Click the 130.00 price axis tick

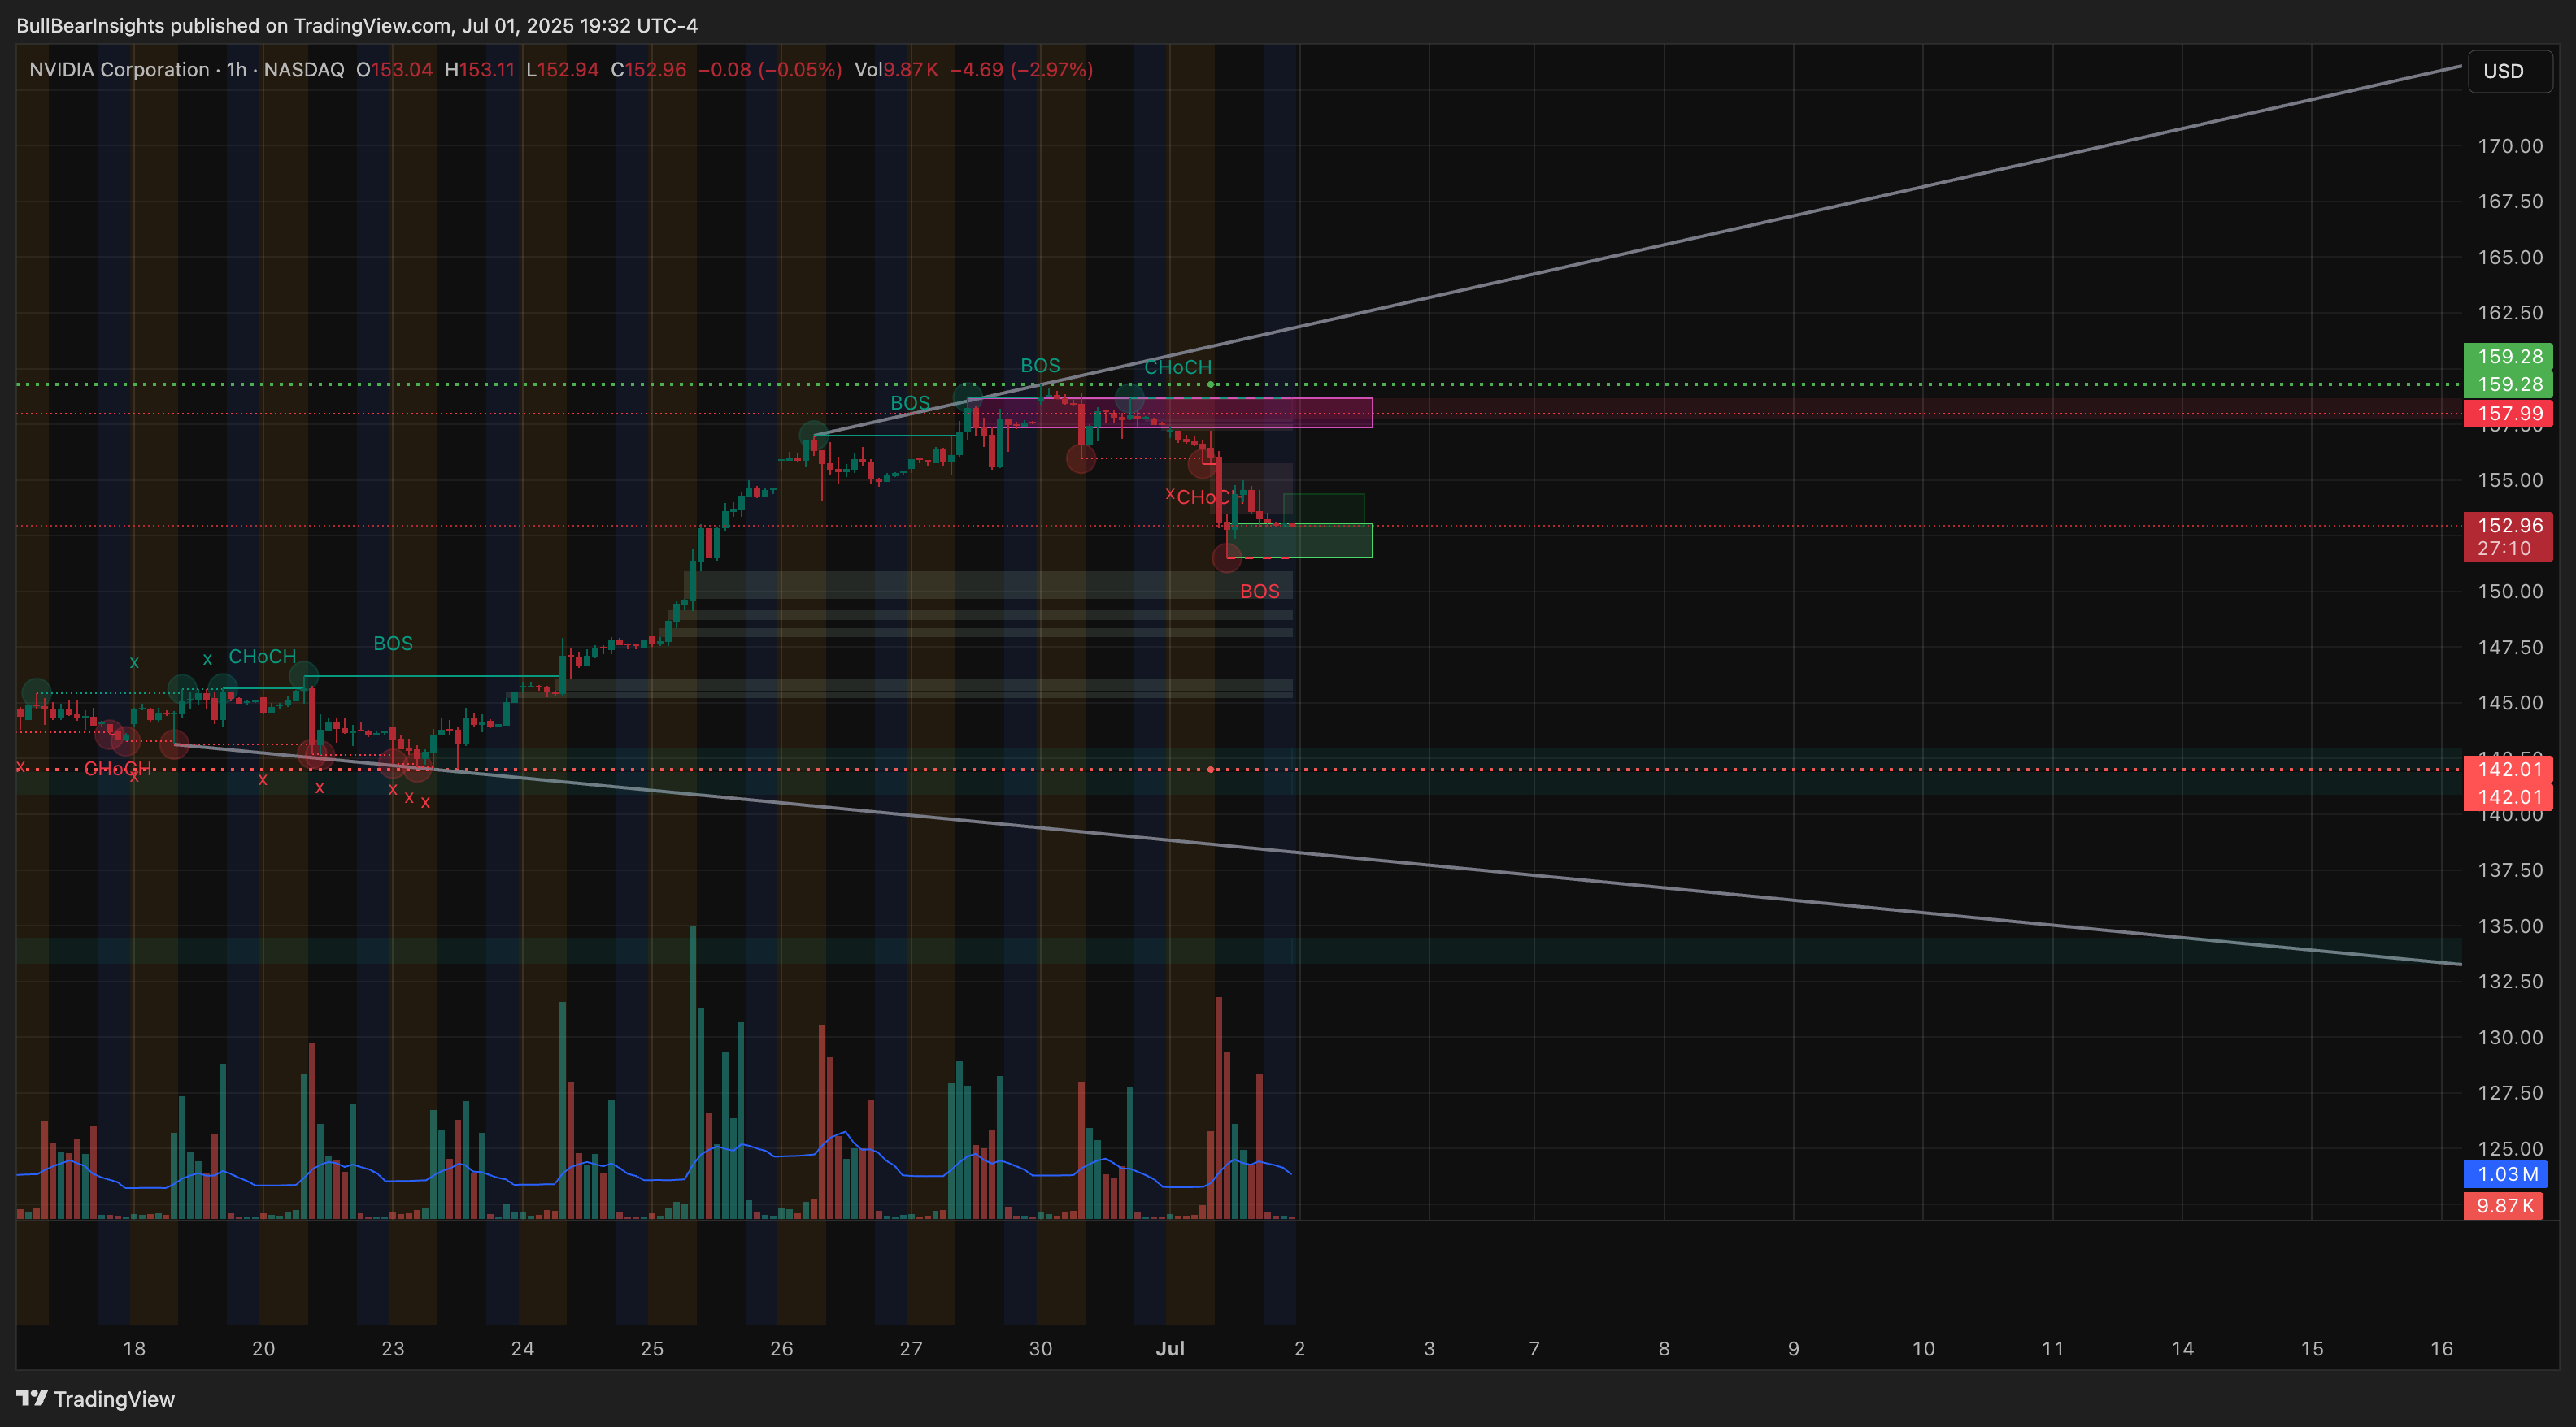tap(2509, 1037)
